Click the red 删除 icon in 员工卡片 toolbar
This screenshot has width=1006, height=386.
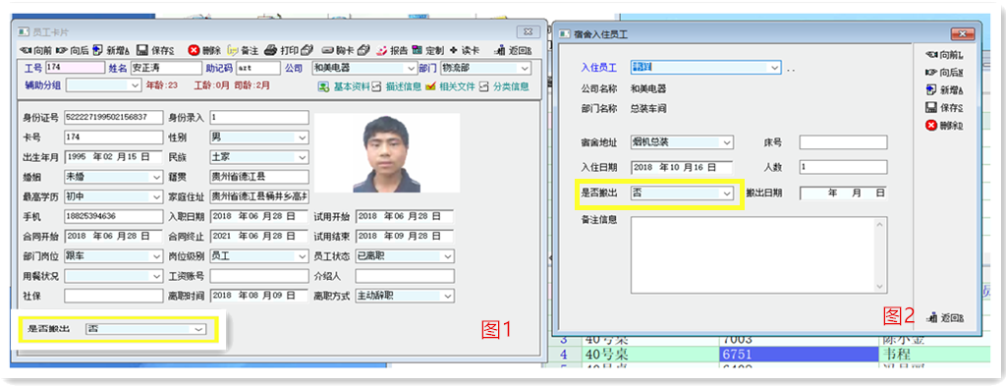(194, 50)
